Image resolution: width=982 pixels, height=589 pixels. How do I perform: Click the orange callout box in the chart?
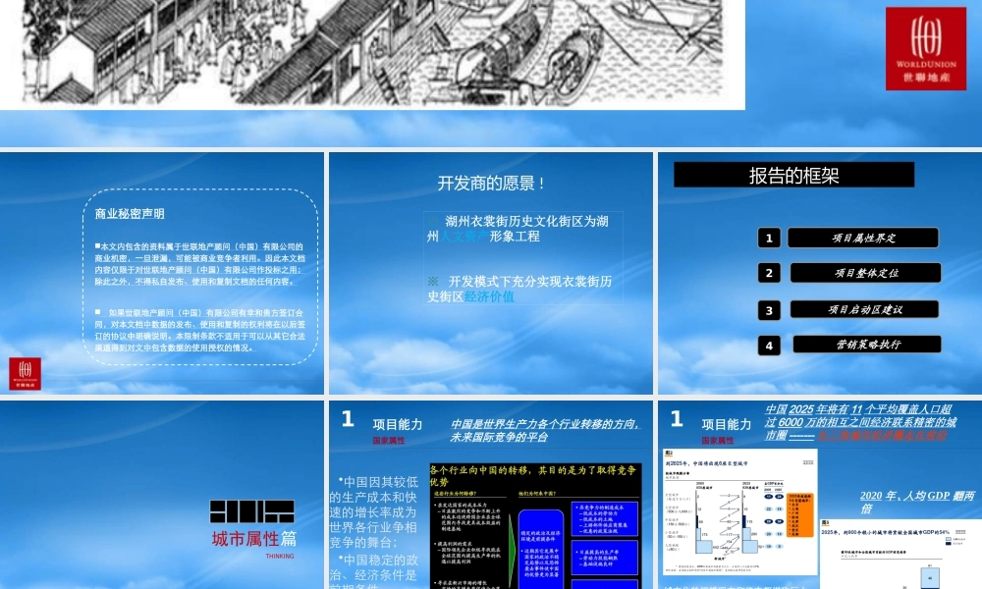(800, 514)
